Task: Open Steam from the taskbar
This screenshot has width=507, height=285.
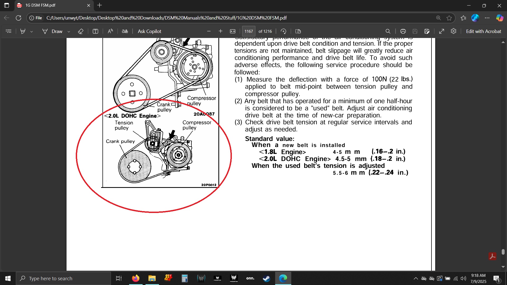Action: tap(266, 278)
